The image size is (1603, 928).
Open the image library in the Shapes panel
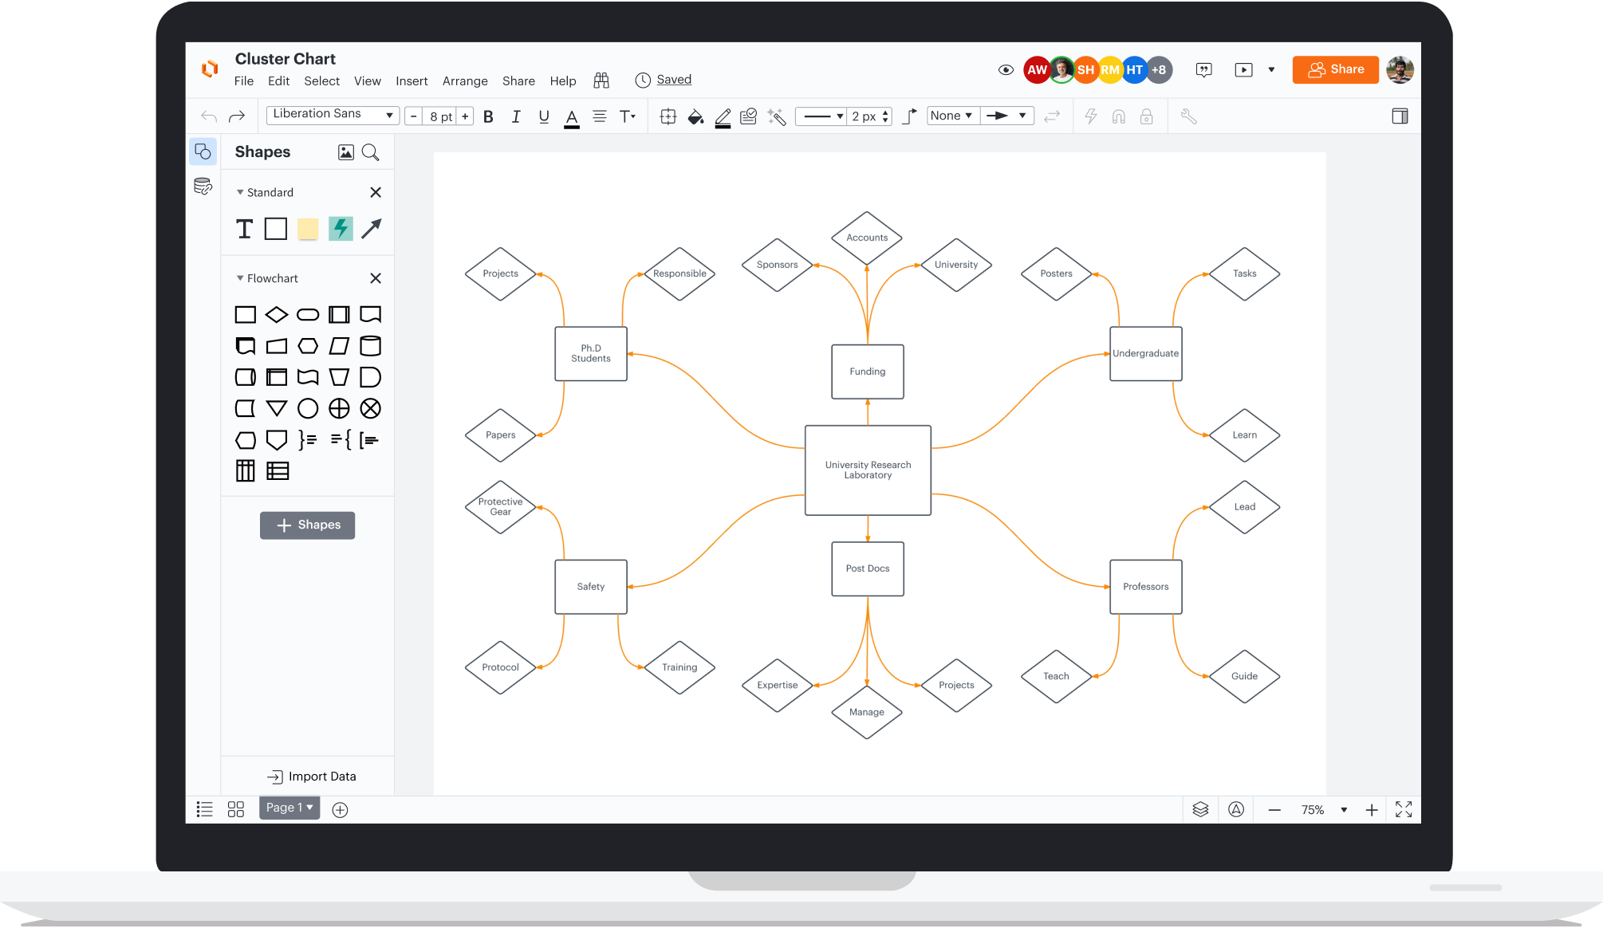tap(345, 151)
